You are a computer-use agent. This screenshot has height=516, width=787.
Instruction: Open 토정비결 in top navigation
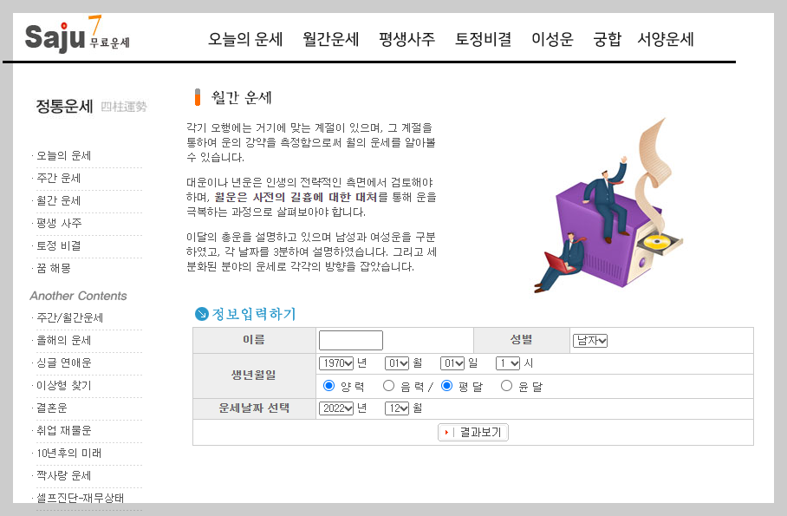483,39
